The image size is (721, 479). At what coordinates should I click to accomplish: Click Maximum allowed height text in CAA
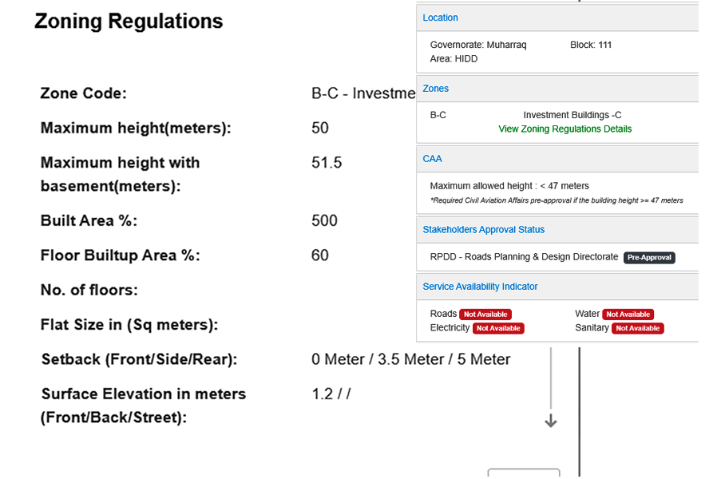pos(509,186)
